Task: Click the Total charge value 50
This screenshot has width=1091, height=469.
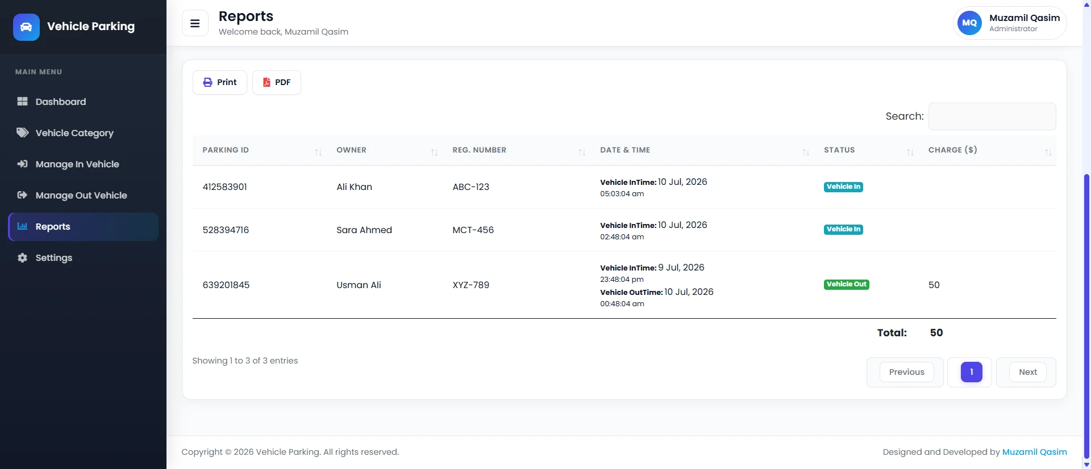Action: click(936, 333)
